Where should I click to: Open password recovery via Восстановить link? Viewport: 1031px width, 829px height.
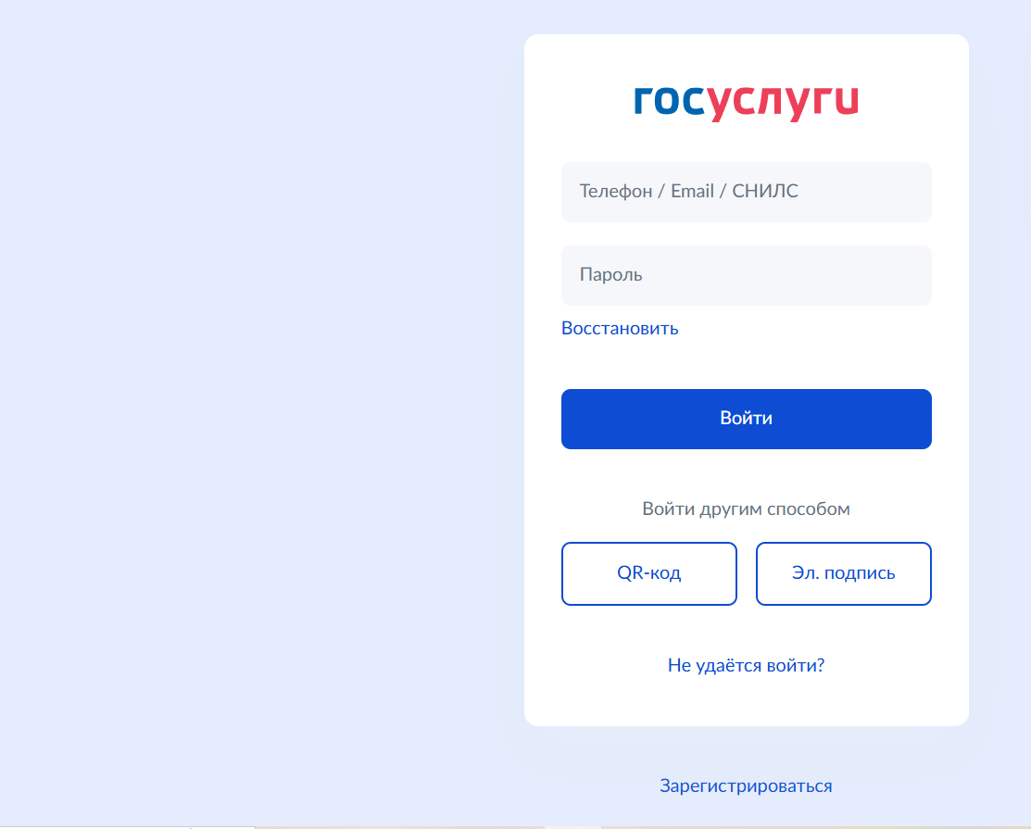coord(619,328)
